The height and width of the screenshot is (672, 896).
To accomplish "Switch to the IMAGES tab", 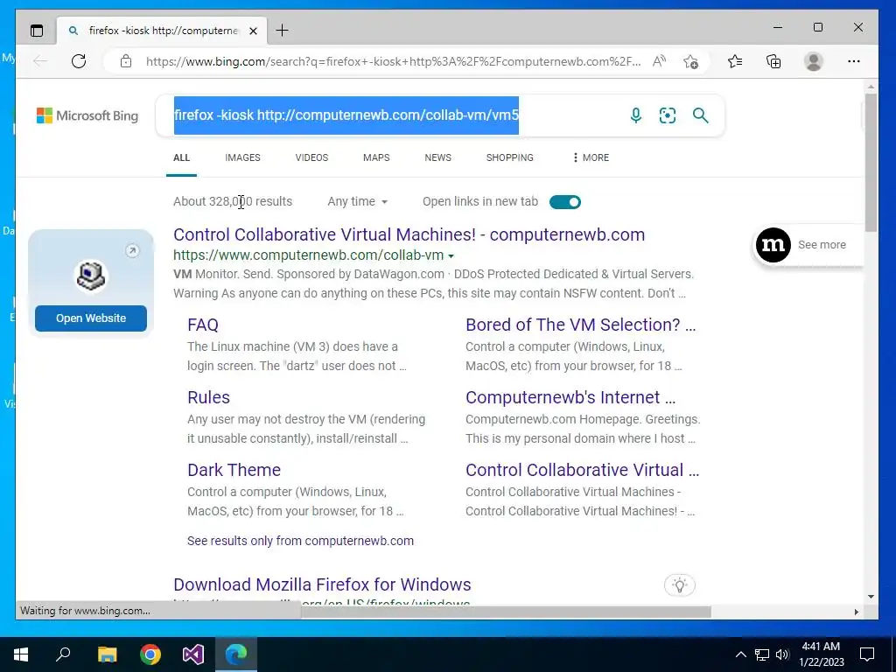I will [242, 157].
